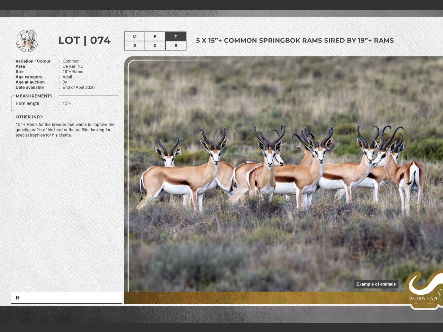Click the 'De Aar, NC' area value
This screenshot has height=332, width=443.
(73, 66)
